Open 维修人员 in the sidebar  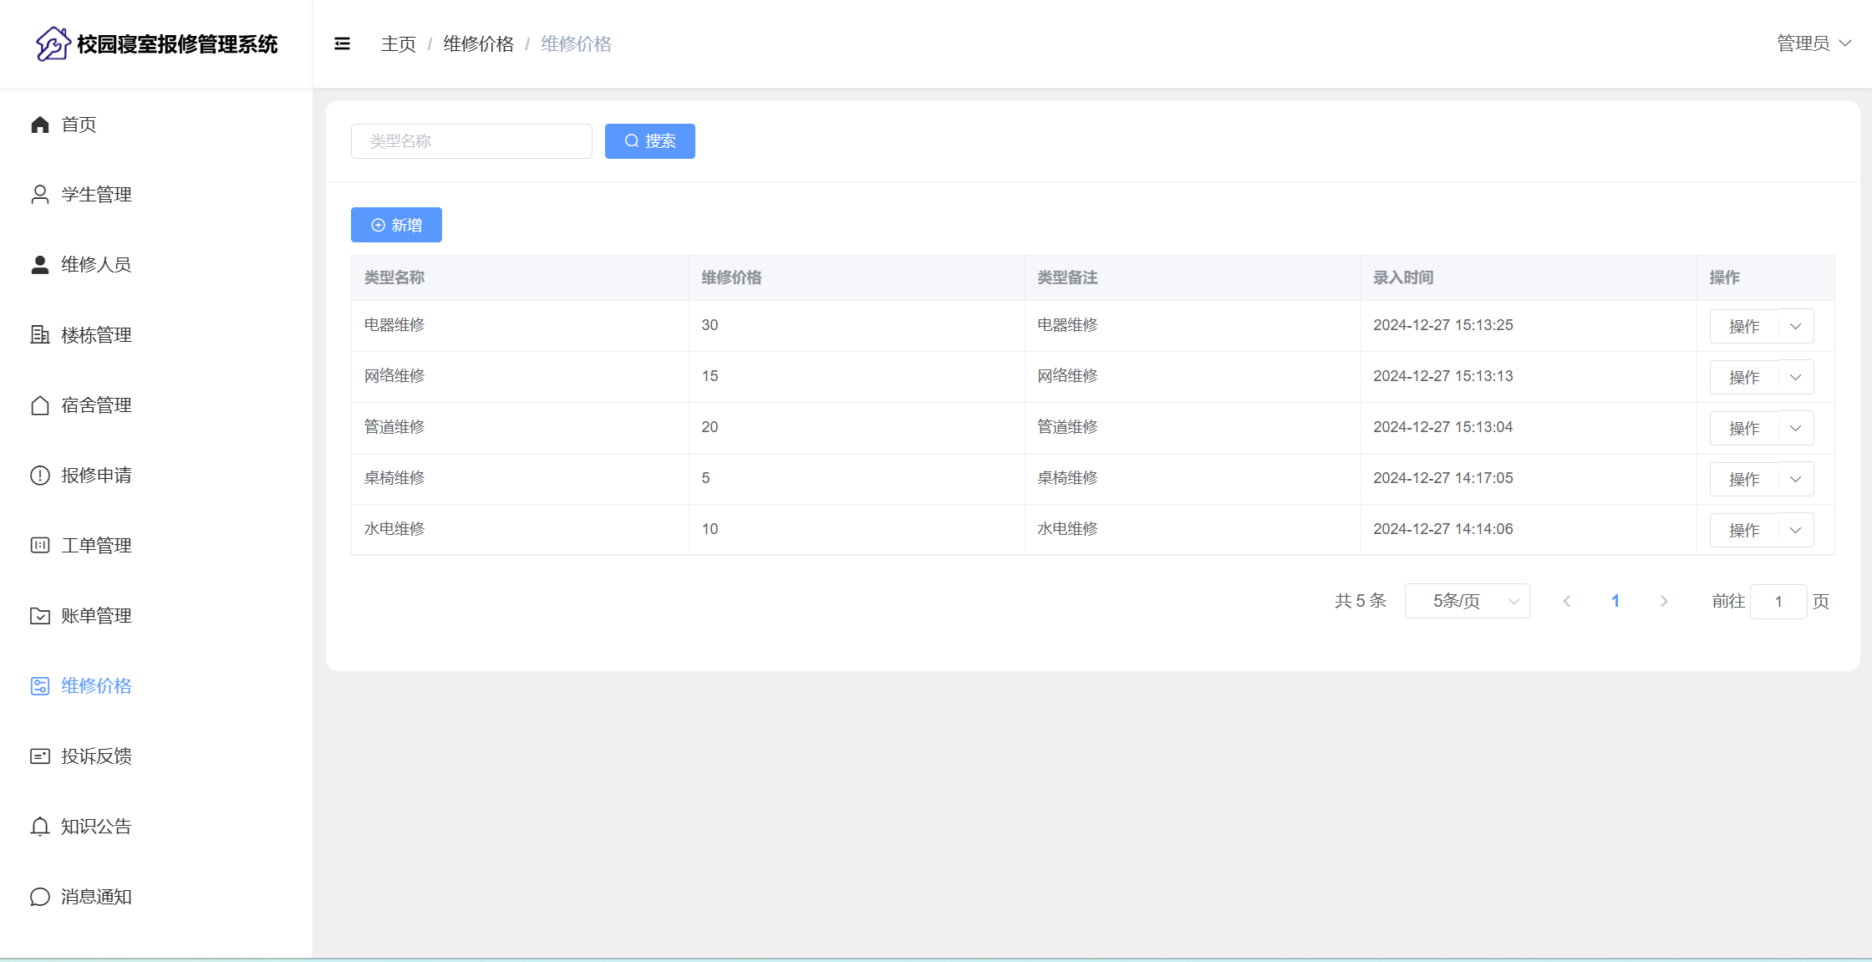[96, 265]
